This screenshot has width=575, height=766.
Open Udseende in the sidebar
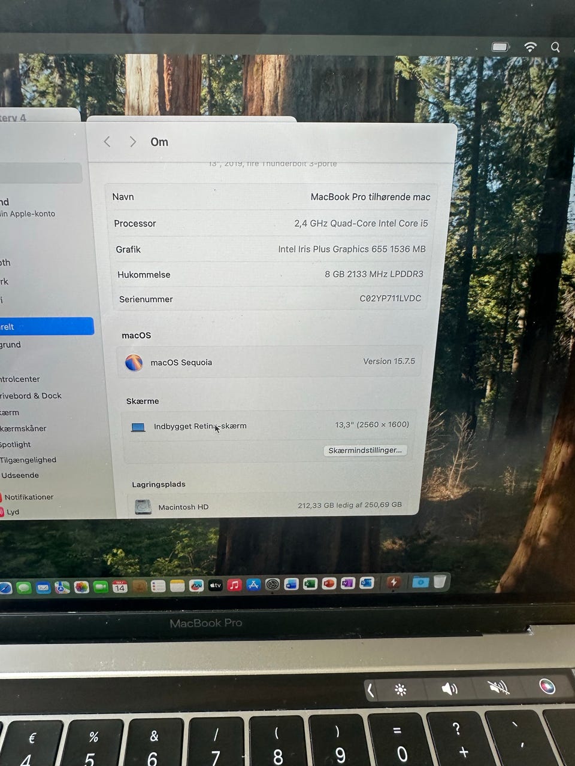[x=20, y=475]
